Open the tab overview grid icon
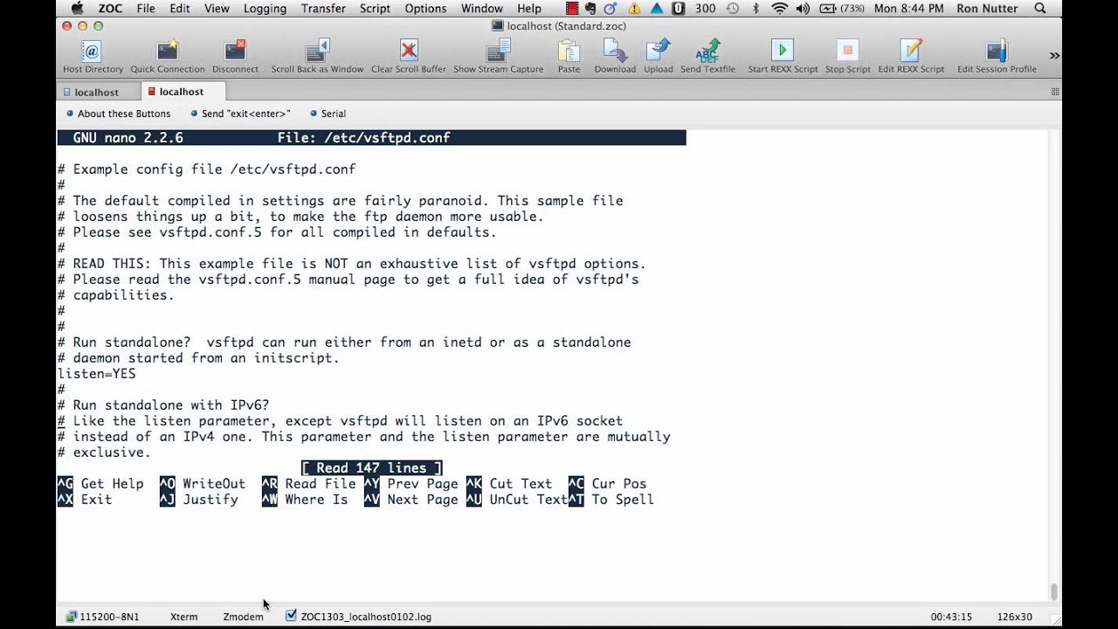1118x629 pixels. click(1055, 92)
